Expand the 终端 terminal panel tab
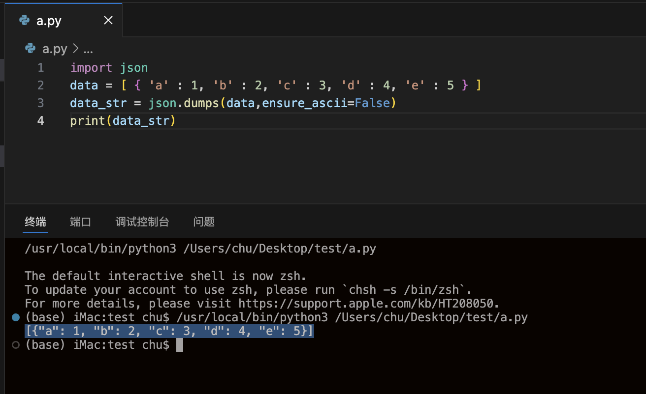 (35, 222)
